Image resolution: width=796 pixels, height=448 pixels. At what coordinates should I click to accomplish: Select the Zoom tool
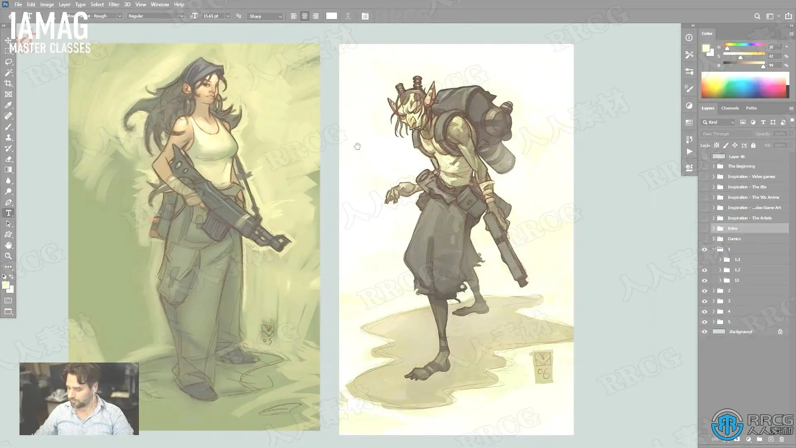[x=8, y=256]
